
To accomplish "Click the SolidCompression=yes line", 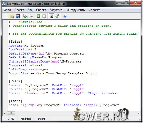I will pyautogui.click(x=28, y=69).
